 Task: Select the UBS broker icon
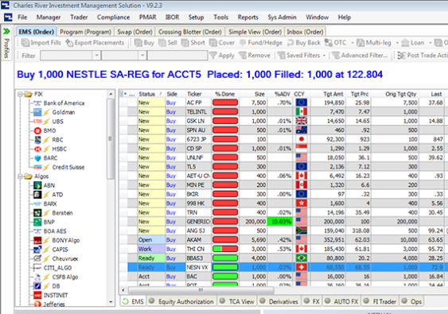click(37, 122)
